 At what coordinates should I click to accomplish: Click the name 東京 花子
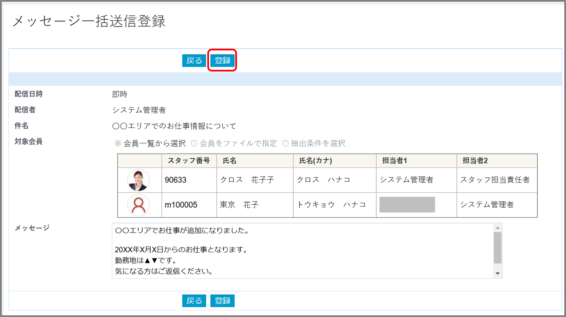239,205
